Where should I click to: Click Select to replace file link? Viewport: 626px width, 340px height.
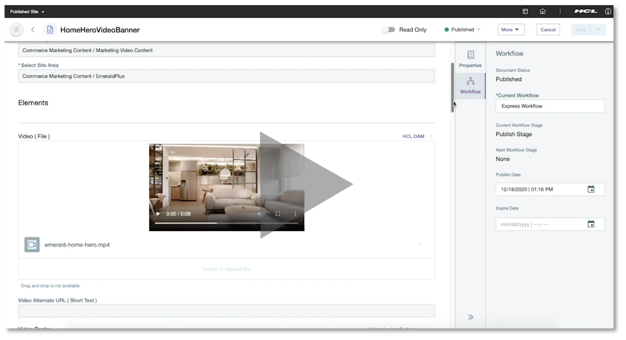227,269
